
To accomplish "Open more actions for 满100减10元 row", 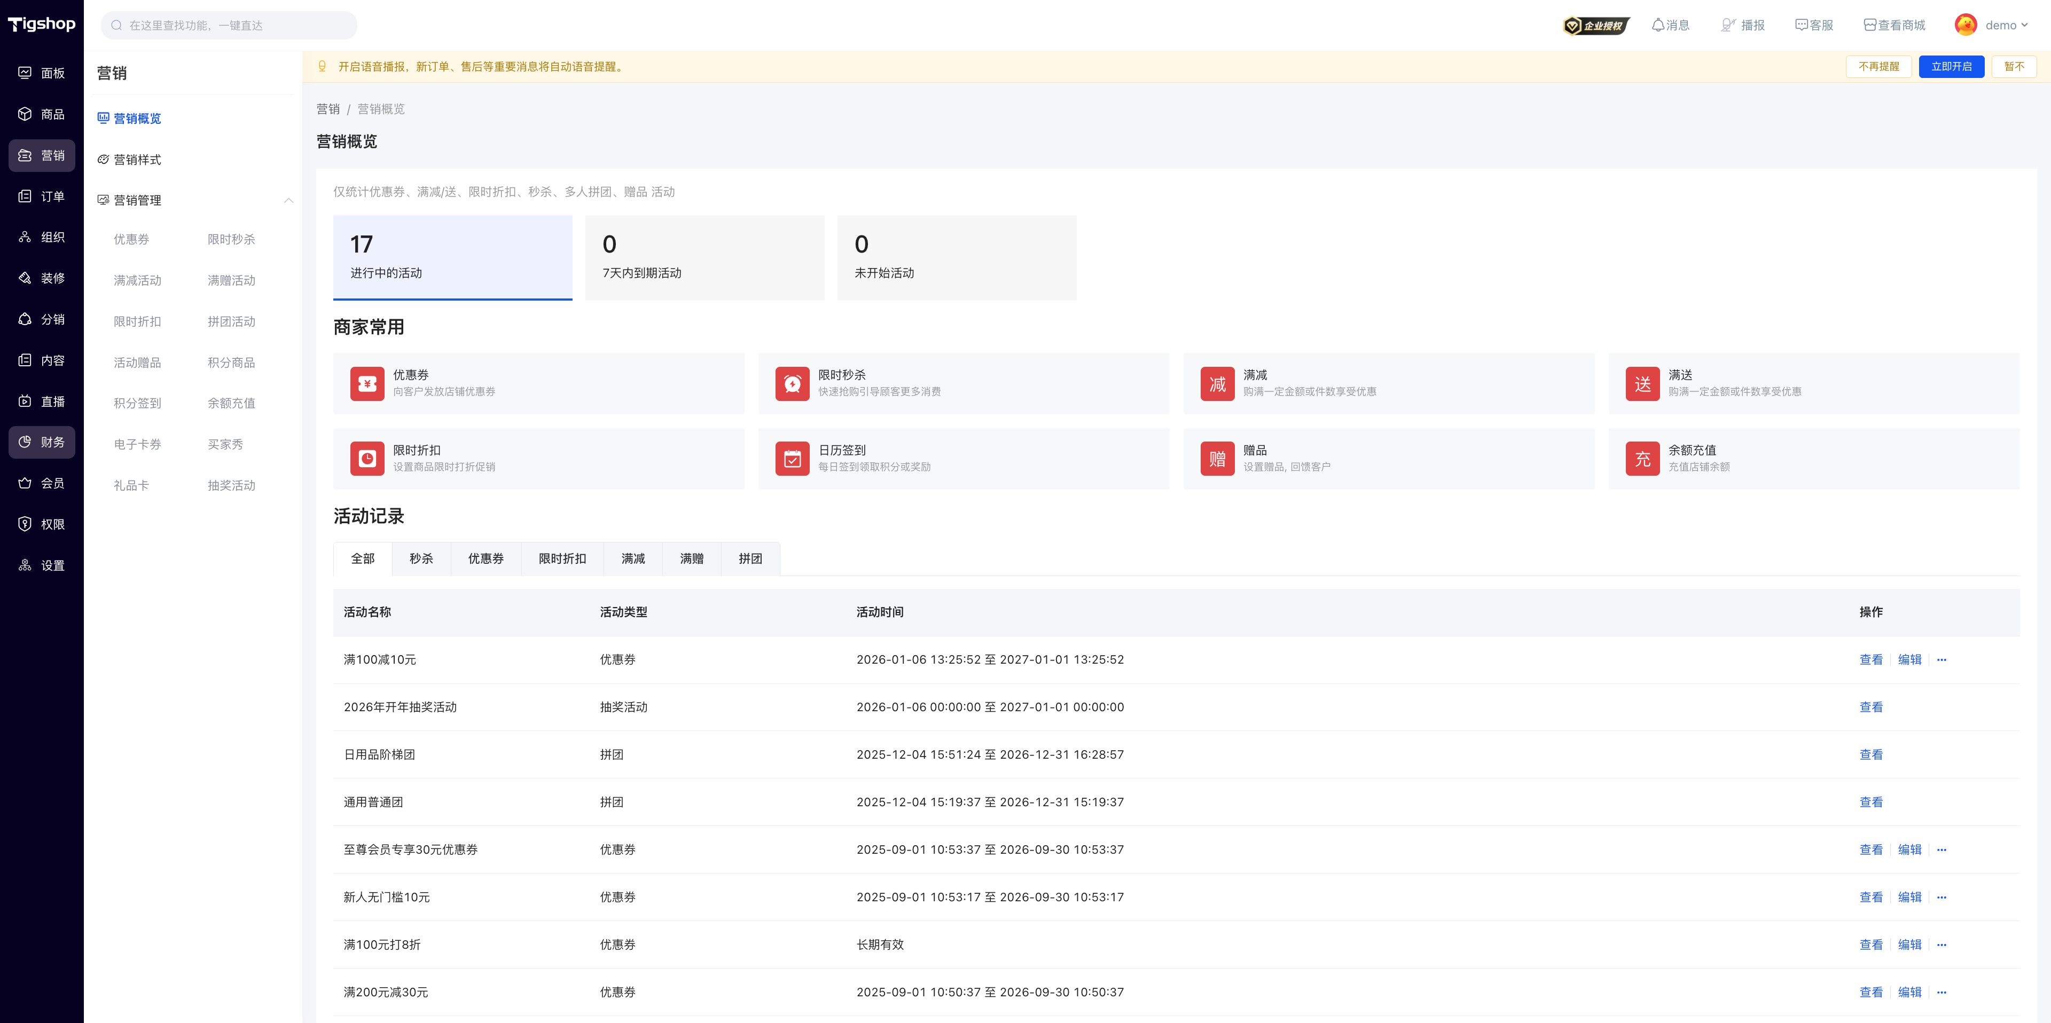I will click(x=1941, y=659).
